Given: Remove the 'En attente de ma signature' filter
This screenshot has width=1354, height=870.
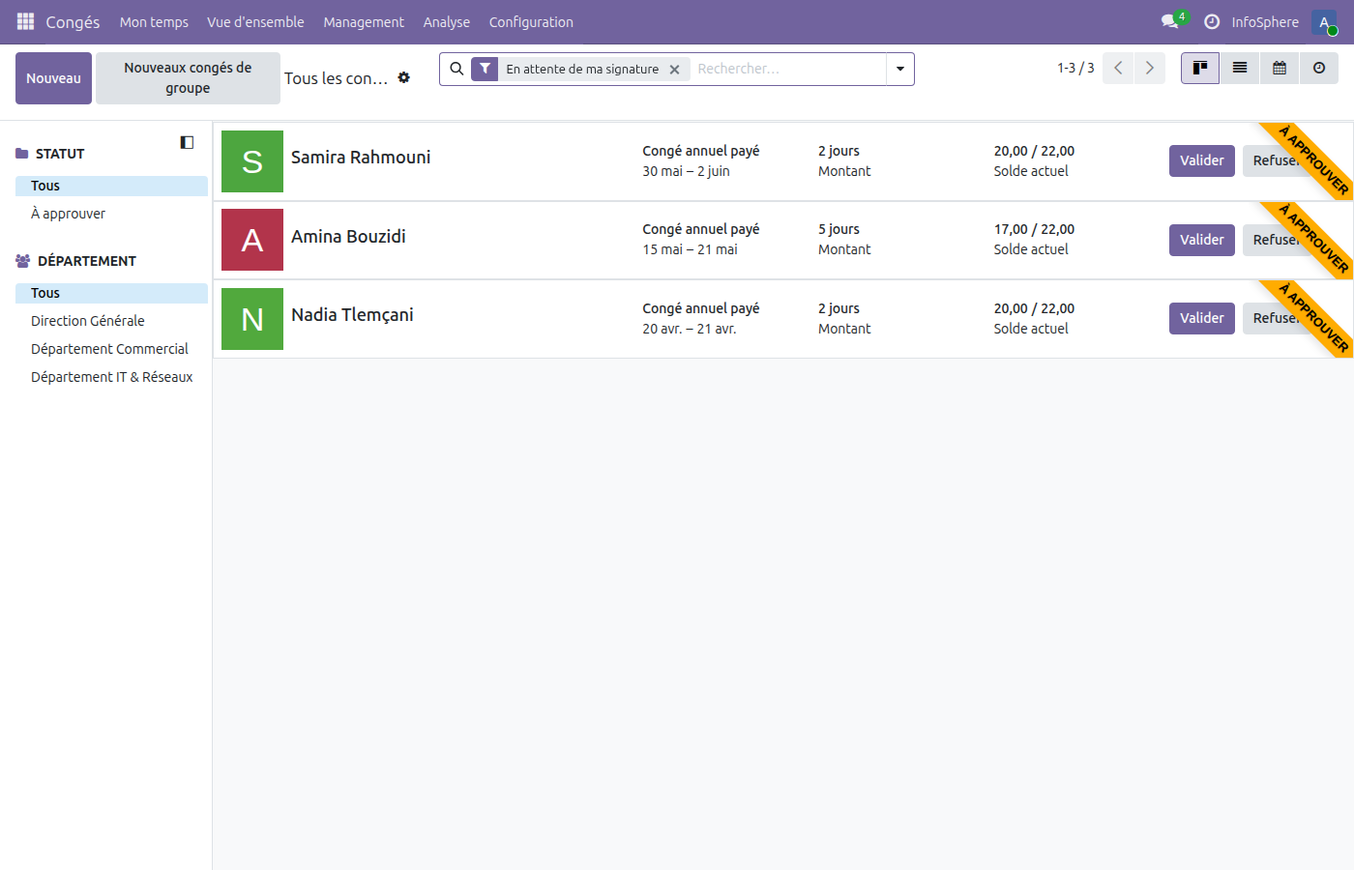Looking at the screenshot, I should (674, 70).
